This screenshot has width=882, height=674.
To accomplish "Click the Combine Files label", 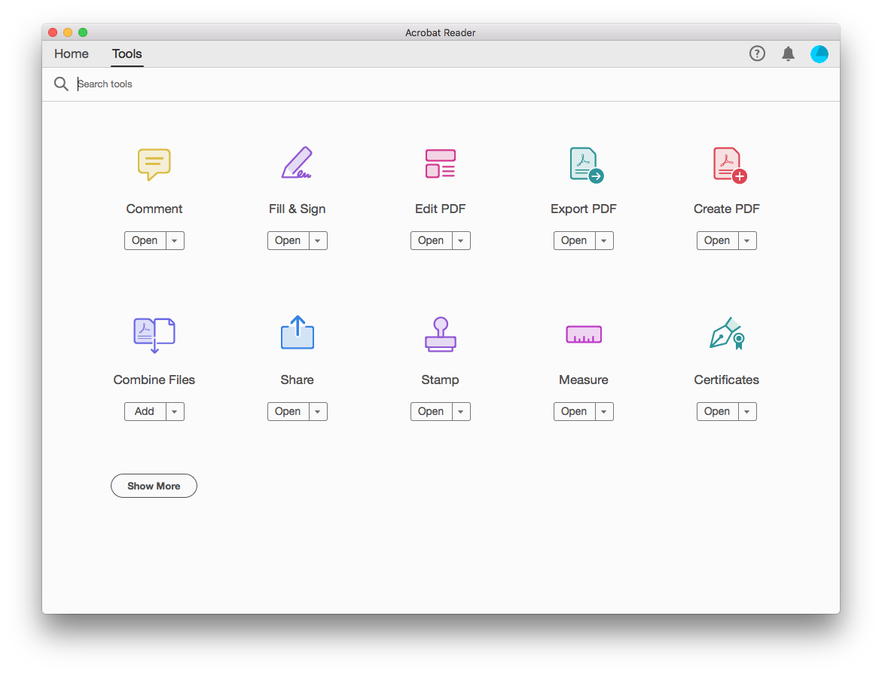I will (x=154, y=380).
